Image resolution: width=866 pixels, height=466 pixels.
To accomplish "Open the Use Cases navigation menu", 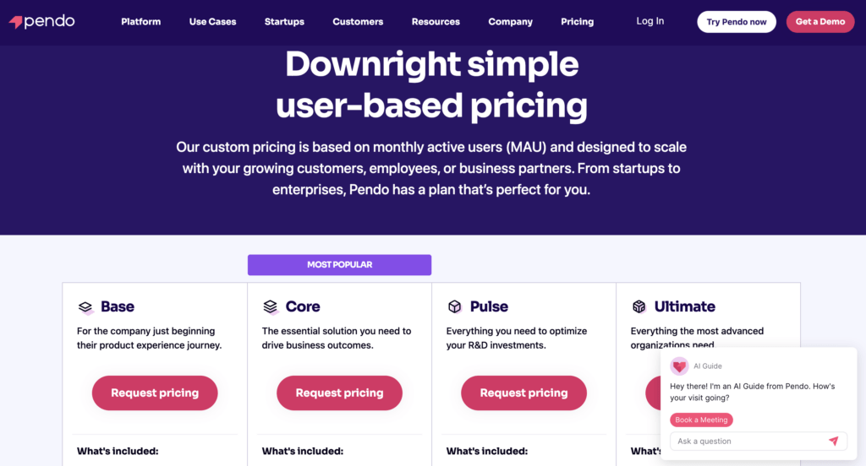I will tap(213, 22).
